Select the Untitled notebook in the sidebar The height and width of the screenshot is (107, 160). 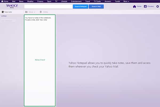point(4,16)
